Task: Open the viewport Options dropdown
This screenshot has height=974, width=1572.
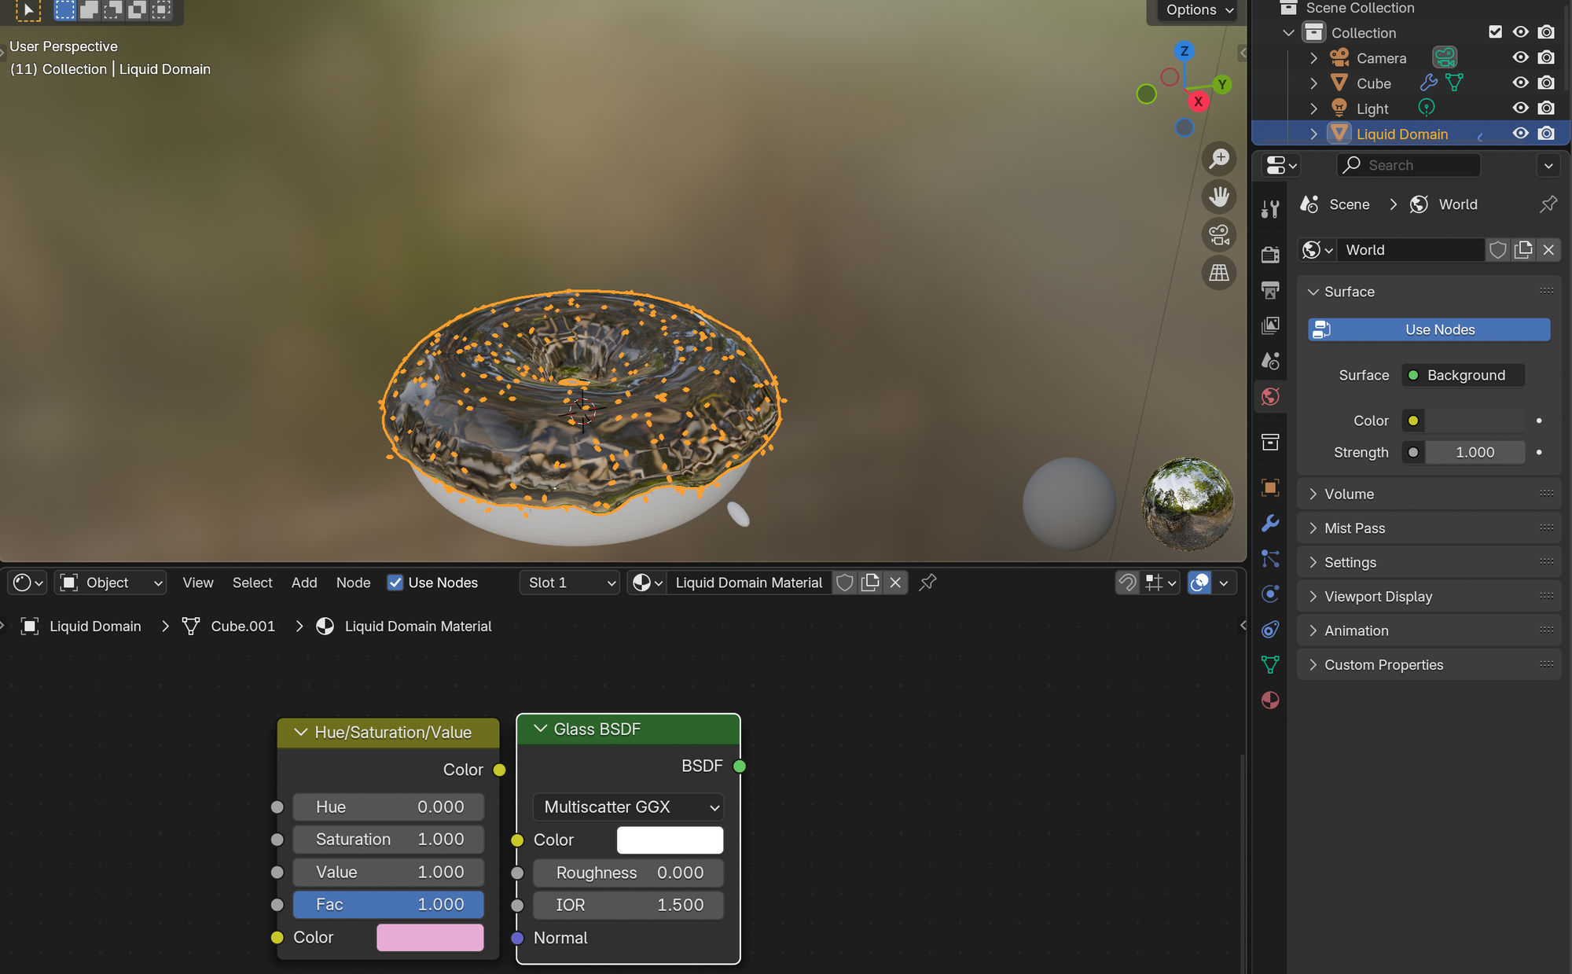Action: point(1199,10)
